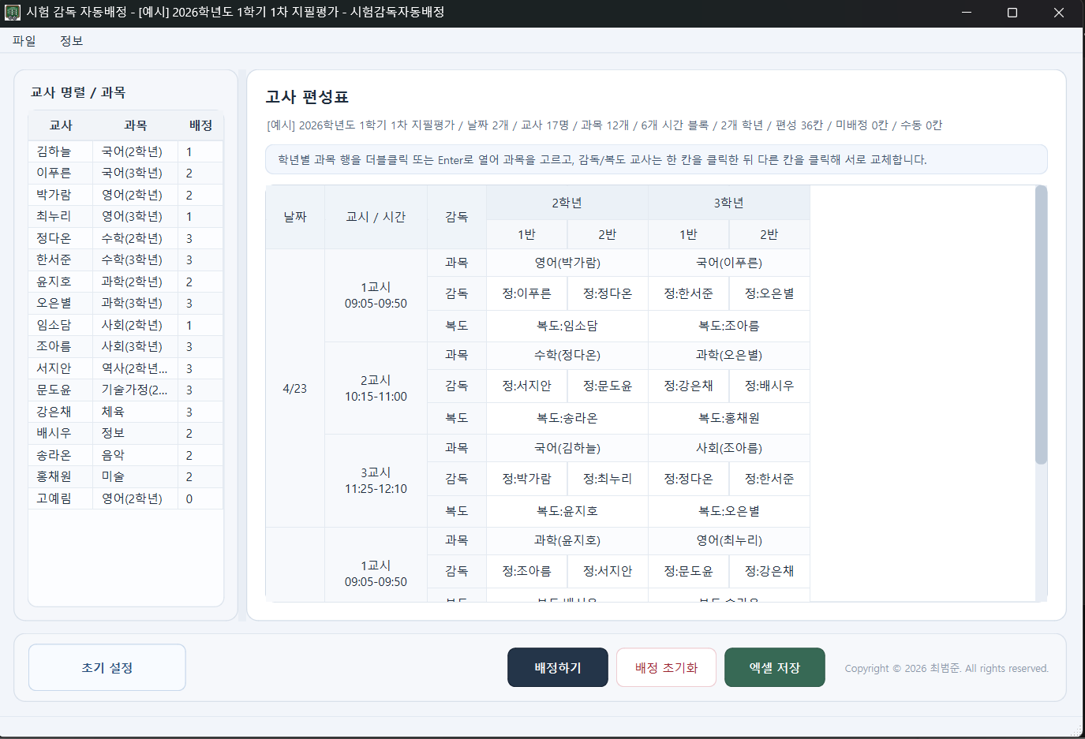Click the 미술 subject cell
1085x739 pixels.
135,476
